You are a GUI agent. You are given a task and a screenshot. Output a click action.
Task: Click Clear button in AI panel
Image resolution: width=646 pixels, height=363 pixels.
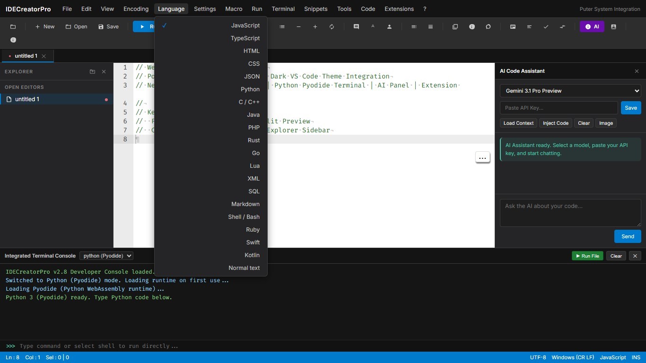[x=584, y=123]
